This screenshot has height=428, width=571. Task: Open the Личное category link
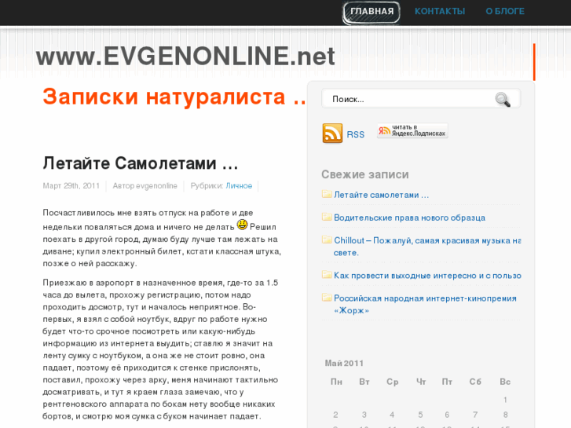click(239, 186)
